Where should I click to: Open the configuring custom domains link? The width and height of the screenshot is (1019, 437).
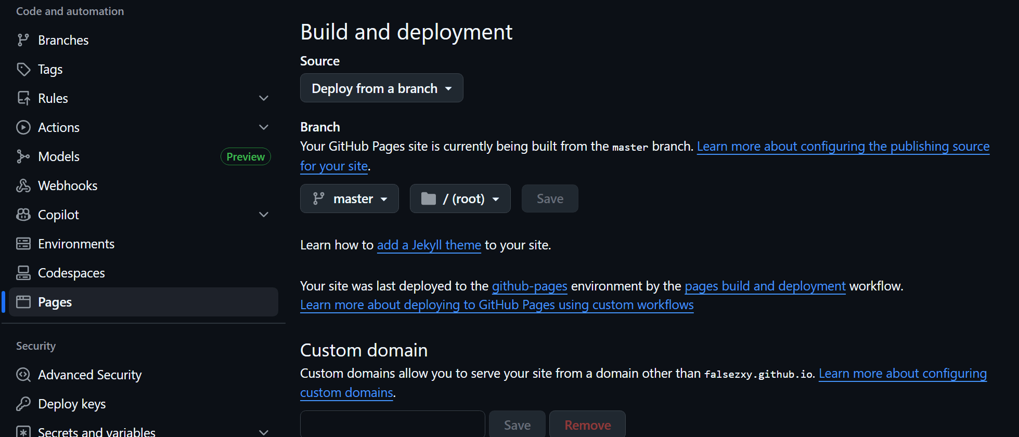(x=902, y=374)
